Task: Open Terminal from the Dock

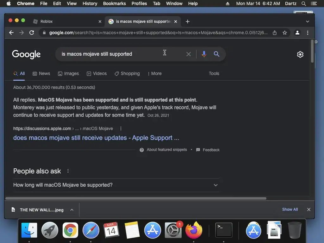Action: coord(224,230)
